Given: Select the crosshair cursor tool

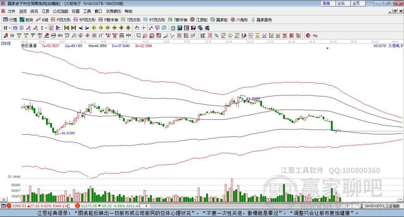Looking at the screenshot, I should [x=144, y=28].
